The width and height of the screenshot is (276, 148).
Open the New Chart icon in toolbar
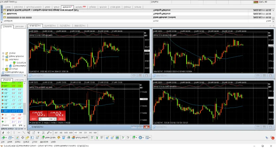[3, 138]
